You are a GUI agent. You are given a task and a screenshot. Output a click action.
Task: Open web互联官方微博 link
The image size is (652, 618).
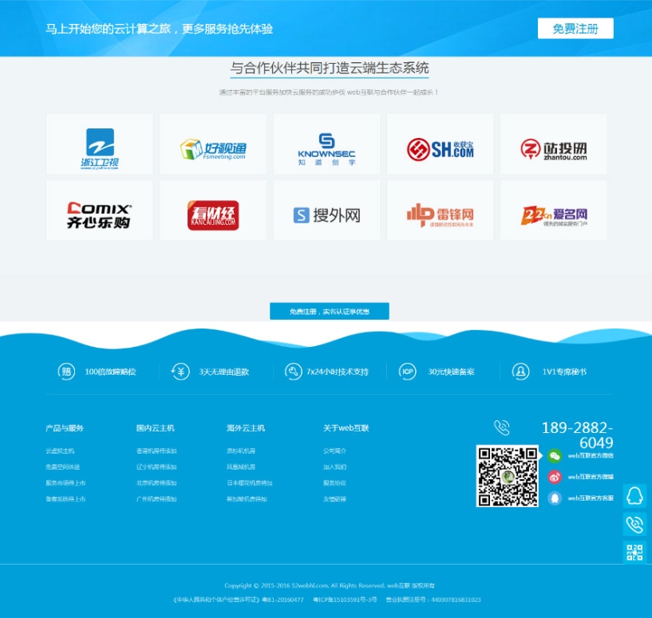[x=591, y=477]
